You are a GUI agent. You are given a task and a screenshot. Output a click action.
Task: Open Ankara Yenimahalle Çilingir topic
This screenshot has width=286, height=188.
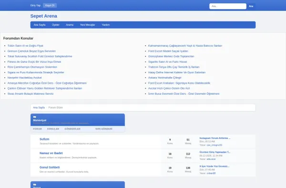pyautogui.click(x=165, y=78)
